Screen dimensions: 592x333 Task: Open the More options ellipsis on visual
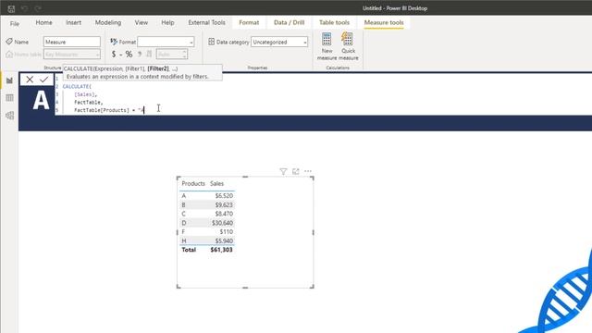[308, 171]
